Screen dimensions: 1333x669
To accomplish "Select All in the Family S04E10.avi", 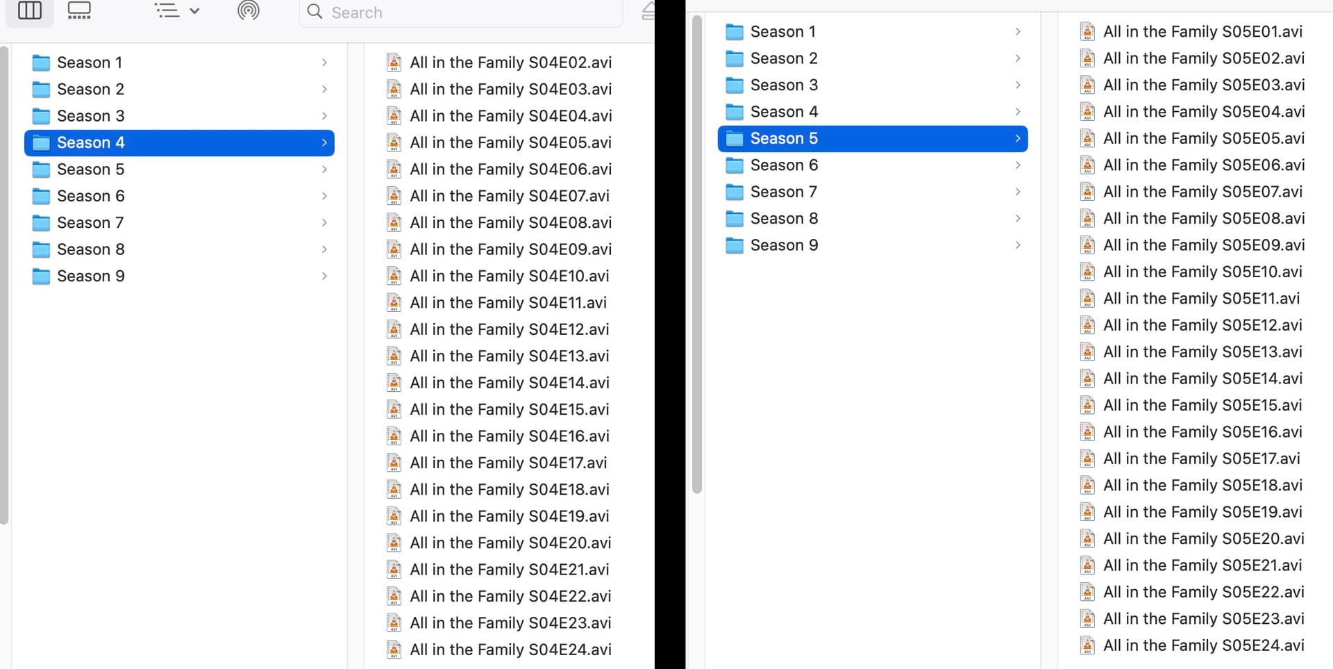I will [x=509, y=276].
